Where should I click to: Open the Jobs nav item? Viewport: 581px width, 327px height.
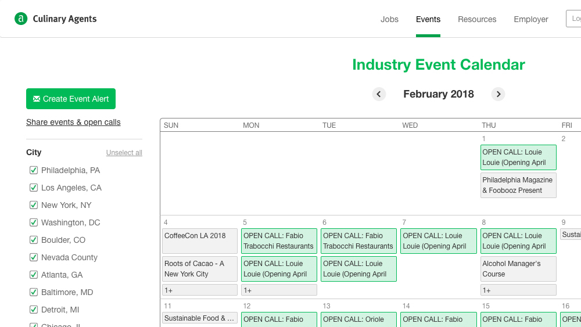click(389, 19)
